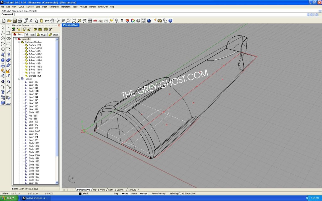Image resolution: width=322 pixels, height=201 pixels.
Task: Open the RhinoCAM menu
Action: click(x=103, y=7)
